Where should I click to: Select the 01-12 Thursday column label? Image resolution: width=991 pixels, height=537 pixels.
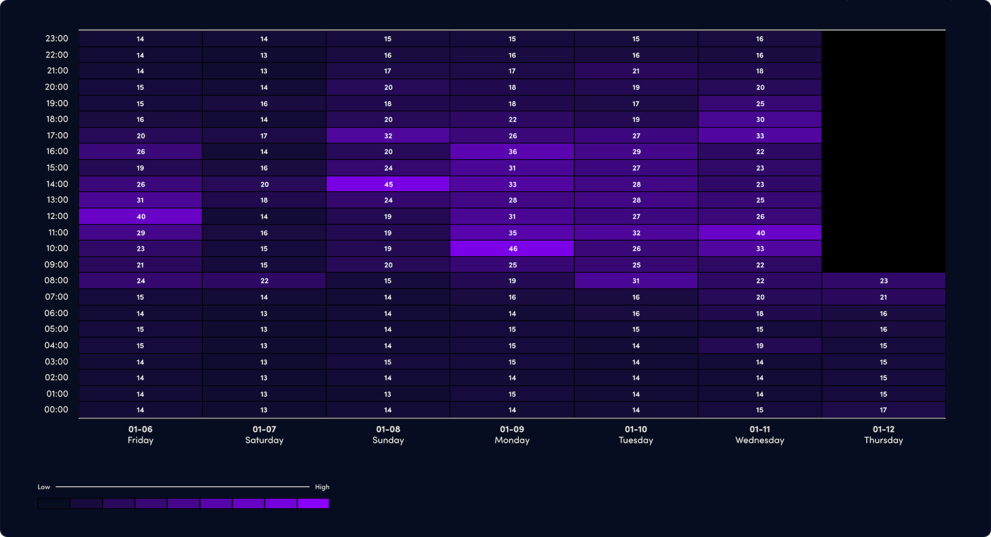[883, 434]
